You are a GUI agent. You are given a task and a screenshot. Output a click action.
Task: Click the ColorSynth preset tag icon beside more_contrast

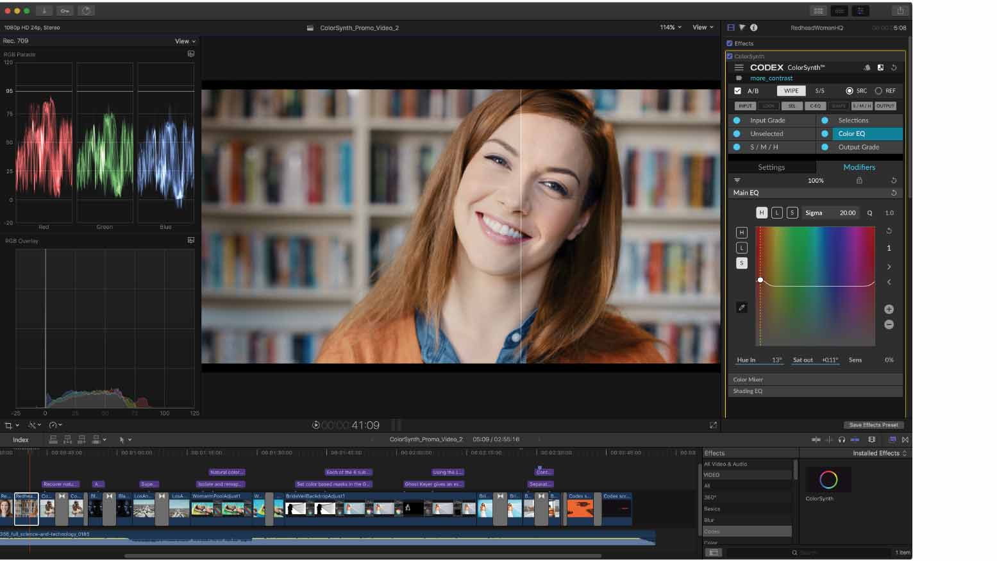(x=739, y=78)
